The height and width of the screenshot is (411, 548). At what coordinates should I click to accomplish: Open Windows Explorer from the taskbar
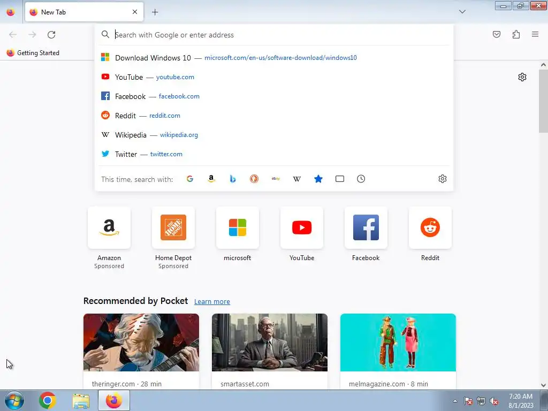81,400
